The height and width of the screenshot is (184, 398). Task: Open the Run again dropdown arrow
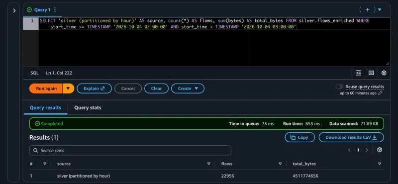coord(68,89)
